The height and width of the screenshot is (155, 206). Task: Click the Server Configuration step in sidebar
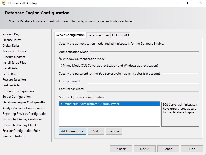[x=17, y=97]
